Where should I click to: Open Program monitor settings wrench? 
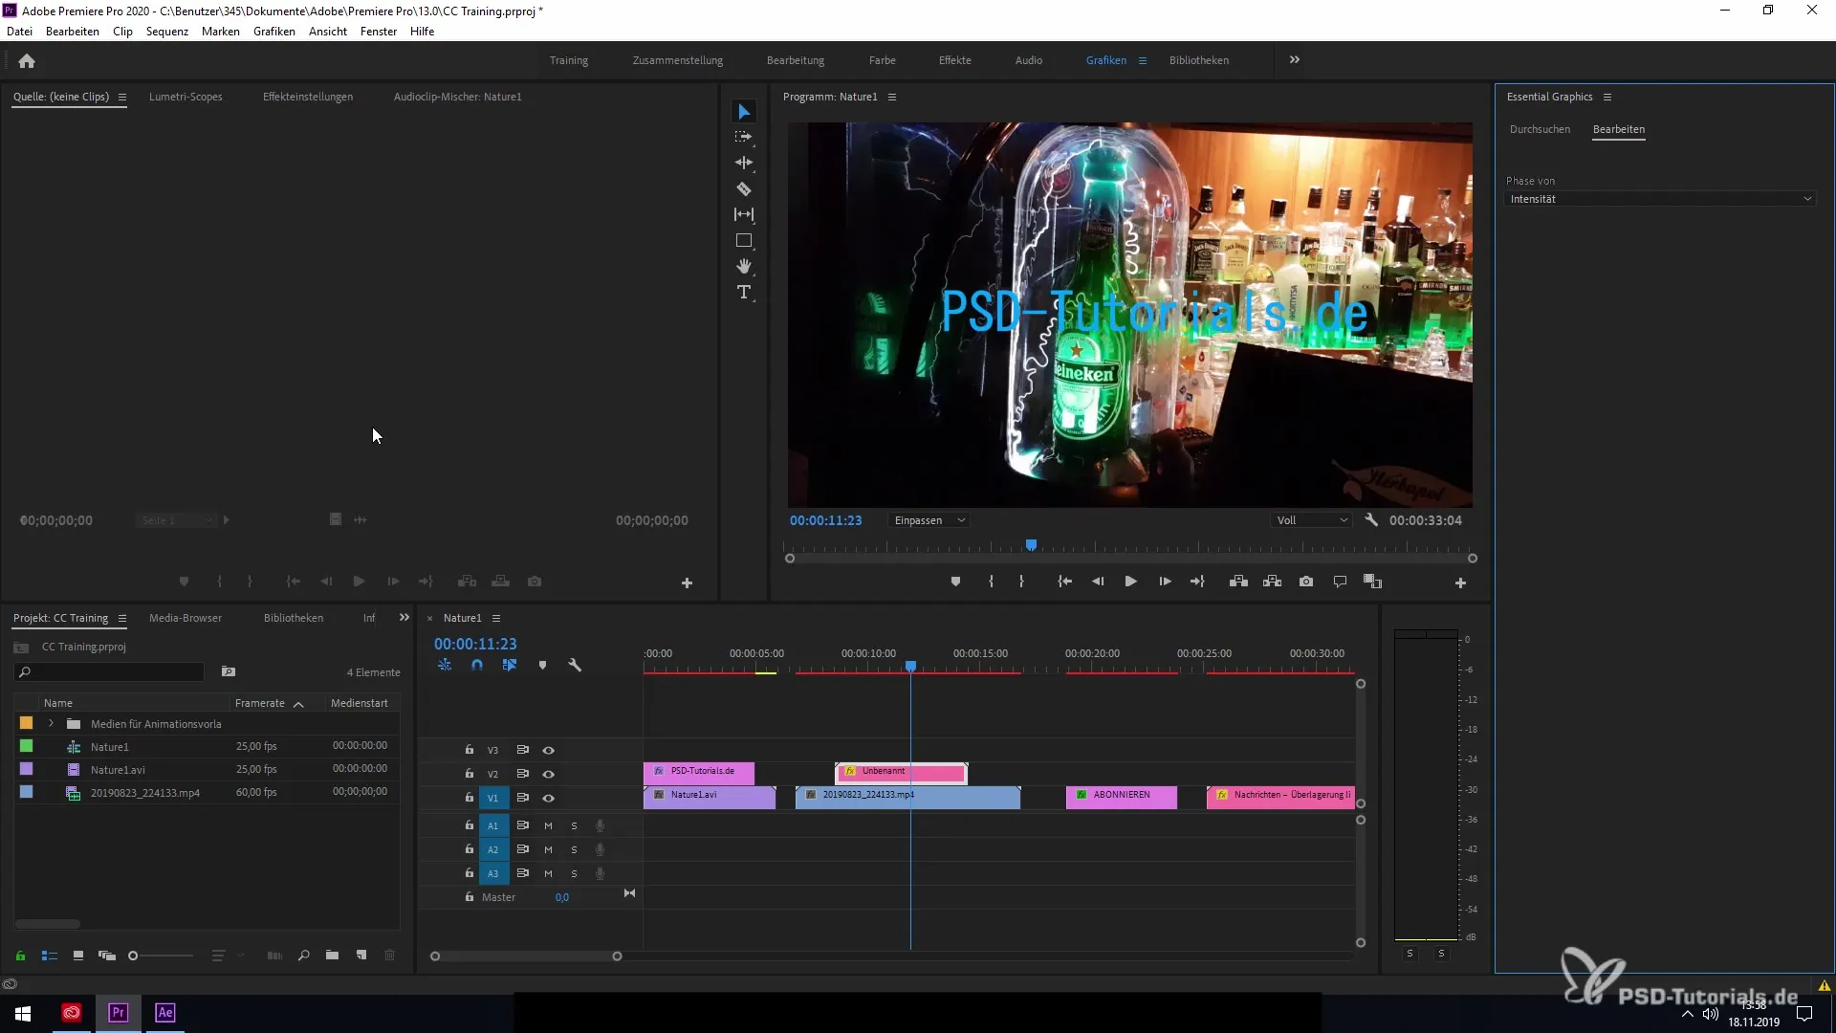click(x=1371, y=520)
